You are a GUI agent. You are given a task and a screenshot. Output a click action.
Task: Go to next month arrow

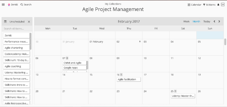pos(219,22)
